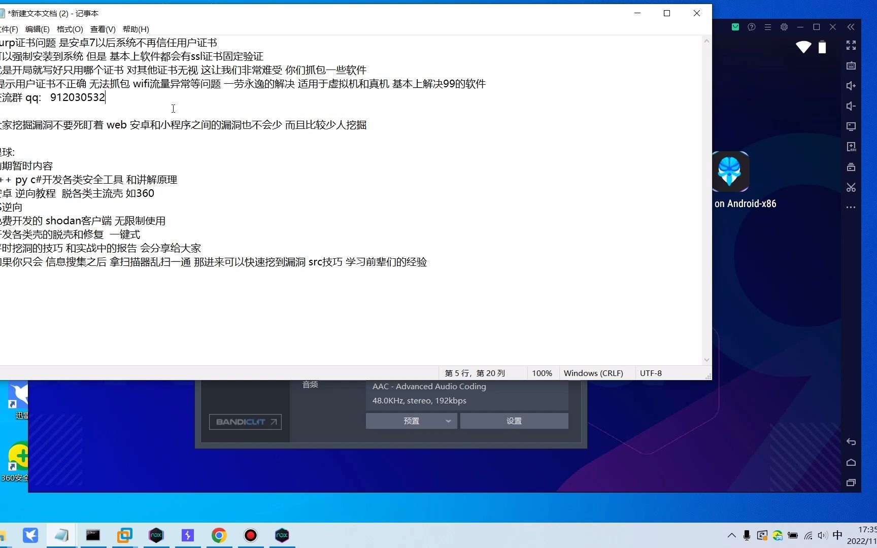Open Nox help question mark icon

(x=752, y=27)
